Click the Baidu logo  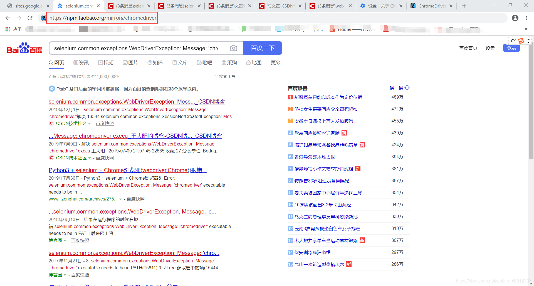click(x=24, y=48)
